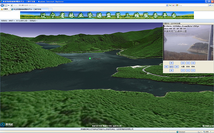Open the second dropdown menu in page toolbar
Viewport: 214px width, 133px height.
tap(12, 21)
